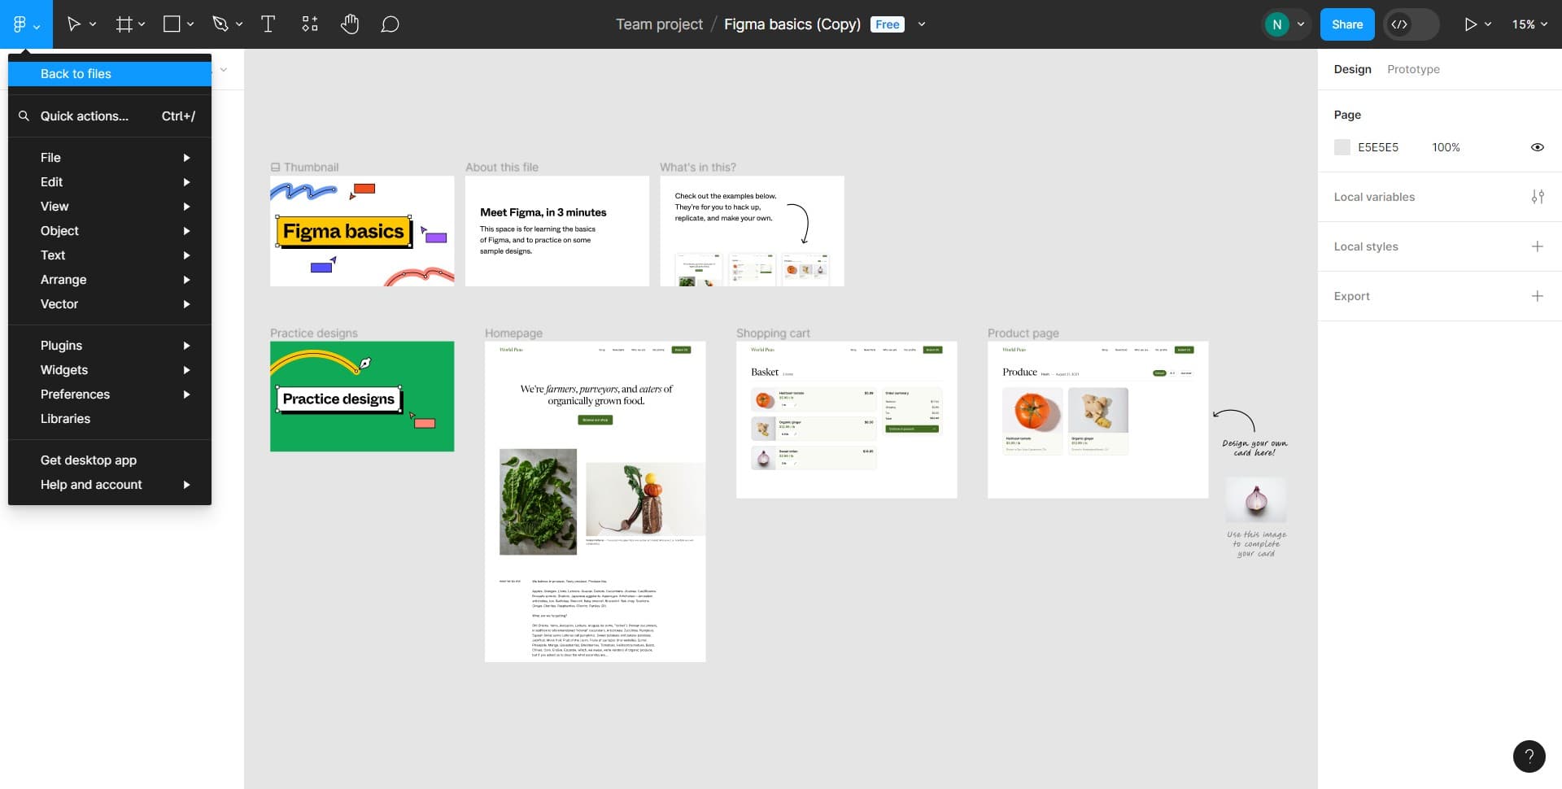The image size is (1562, 789).
Task: Click Back to files
Action: click(x=76, y=73)
